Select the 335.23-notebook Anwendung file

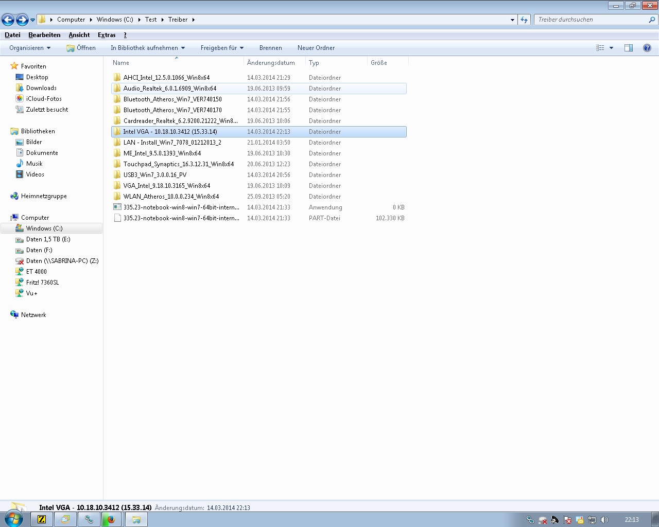coord(259,207)
